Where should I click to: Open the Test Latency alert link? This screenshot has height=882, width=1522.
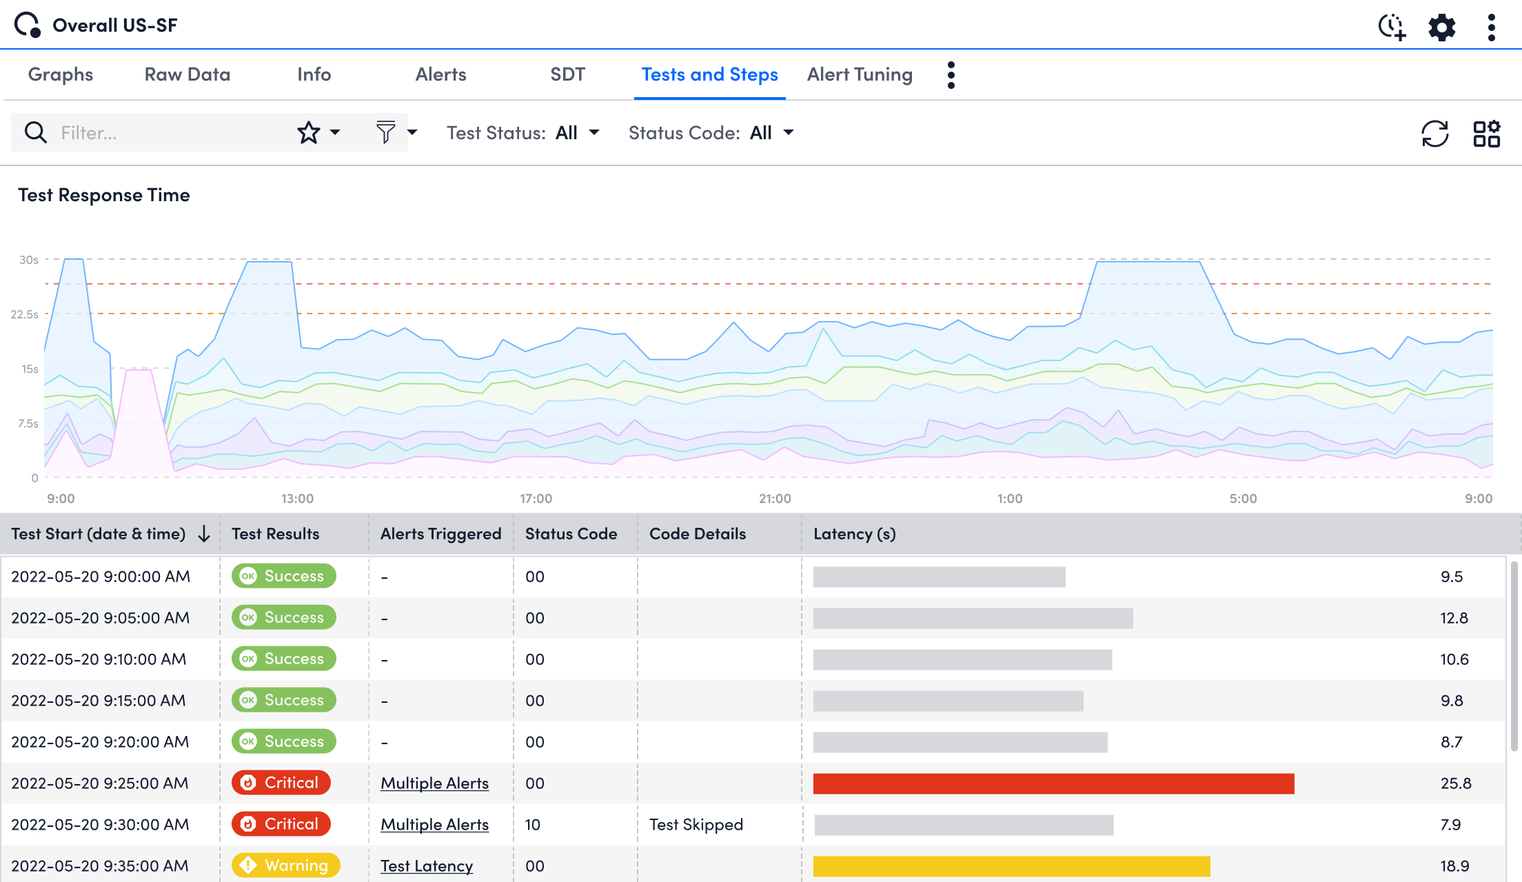coord(427,866)
